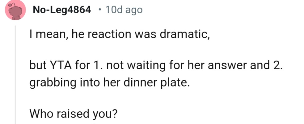Open the No-Leg4864 username profile link
This screenshot has width=304, height=124.
point(62,10)
